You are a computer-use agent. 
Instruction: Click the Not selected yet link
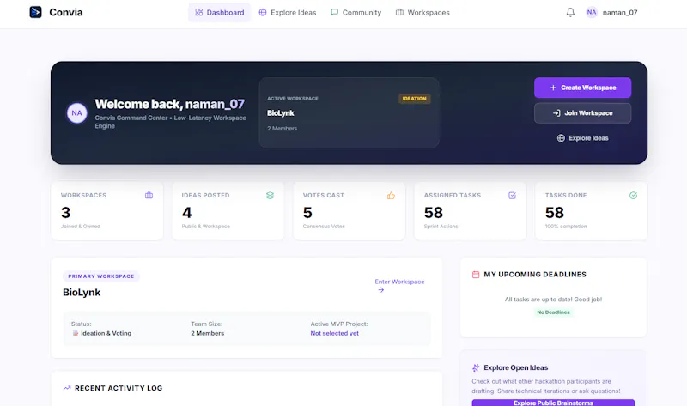coord(334,333)
